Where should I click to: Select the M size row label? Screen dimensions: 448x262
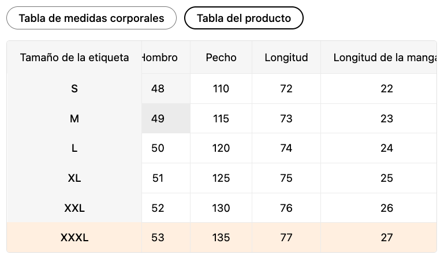(74, 119)
